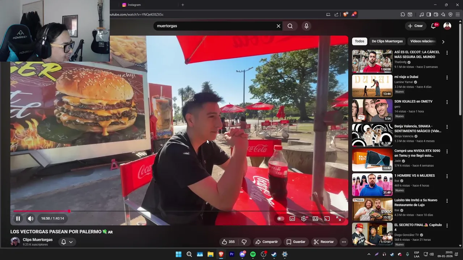Switch to theater mode view
The image size is (463, 260).
315,218
